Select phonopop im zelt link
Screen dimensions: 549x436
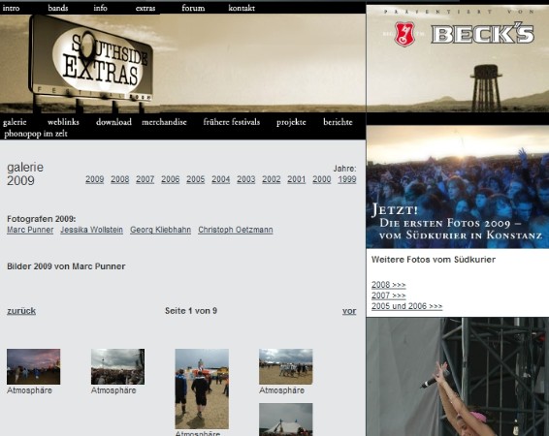point(36,134)
